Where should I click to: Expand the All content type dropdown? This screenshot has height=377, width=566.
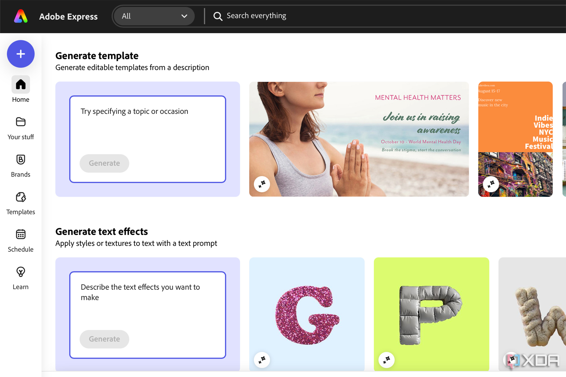[153, 16]
